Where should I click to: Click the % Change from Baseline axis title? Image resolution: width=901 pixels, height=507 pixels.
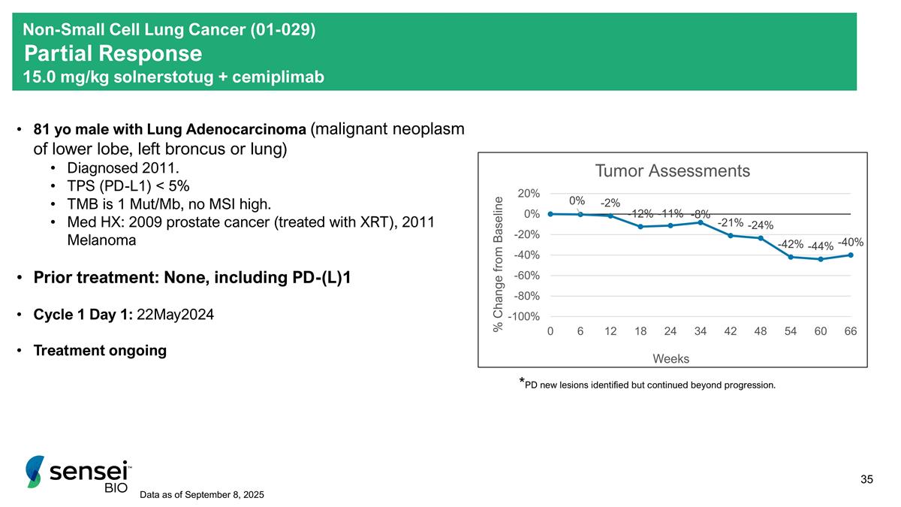498,263
